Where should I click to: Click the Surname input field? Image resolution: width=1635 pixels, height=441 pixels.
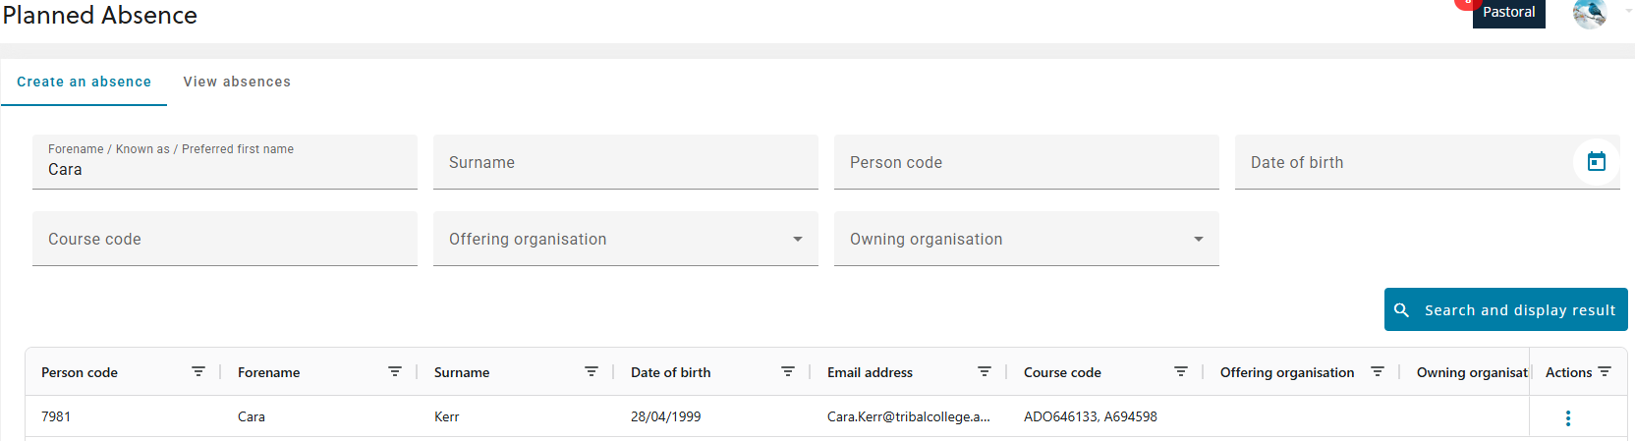click(x=625, y=162)
